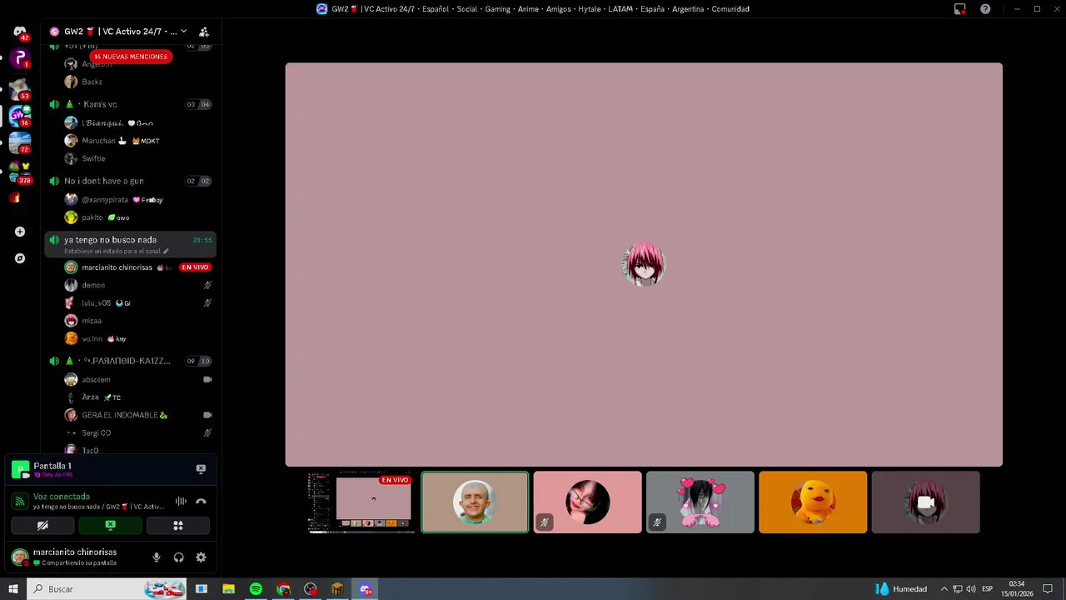This screenshot has width=1066, height=600.
Task: Invite members to server icon
Action: (x=204, y=32)
